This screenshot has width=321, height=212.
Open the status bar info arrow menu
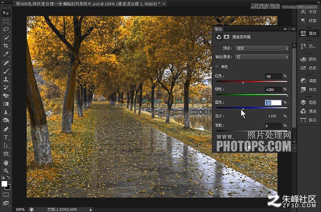tap(91, 209)
